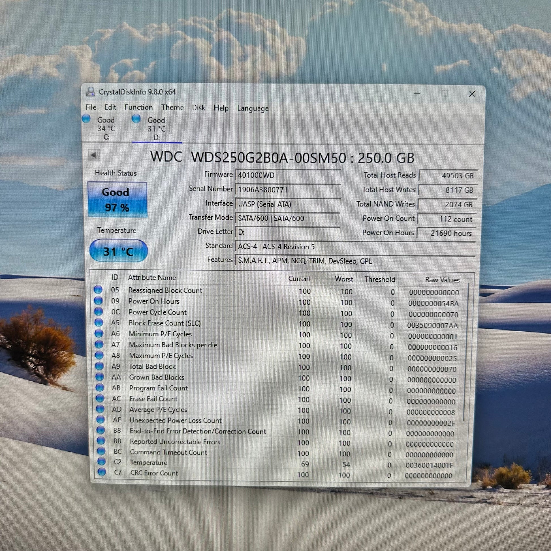Open the File menu
Viewport: 551px width, 551px height.
coord(91,107)
